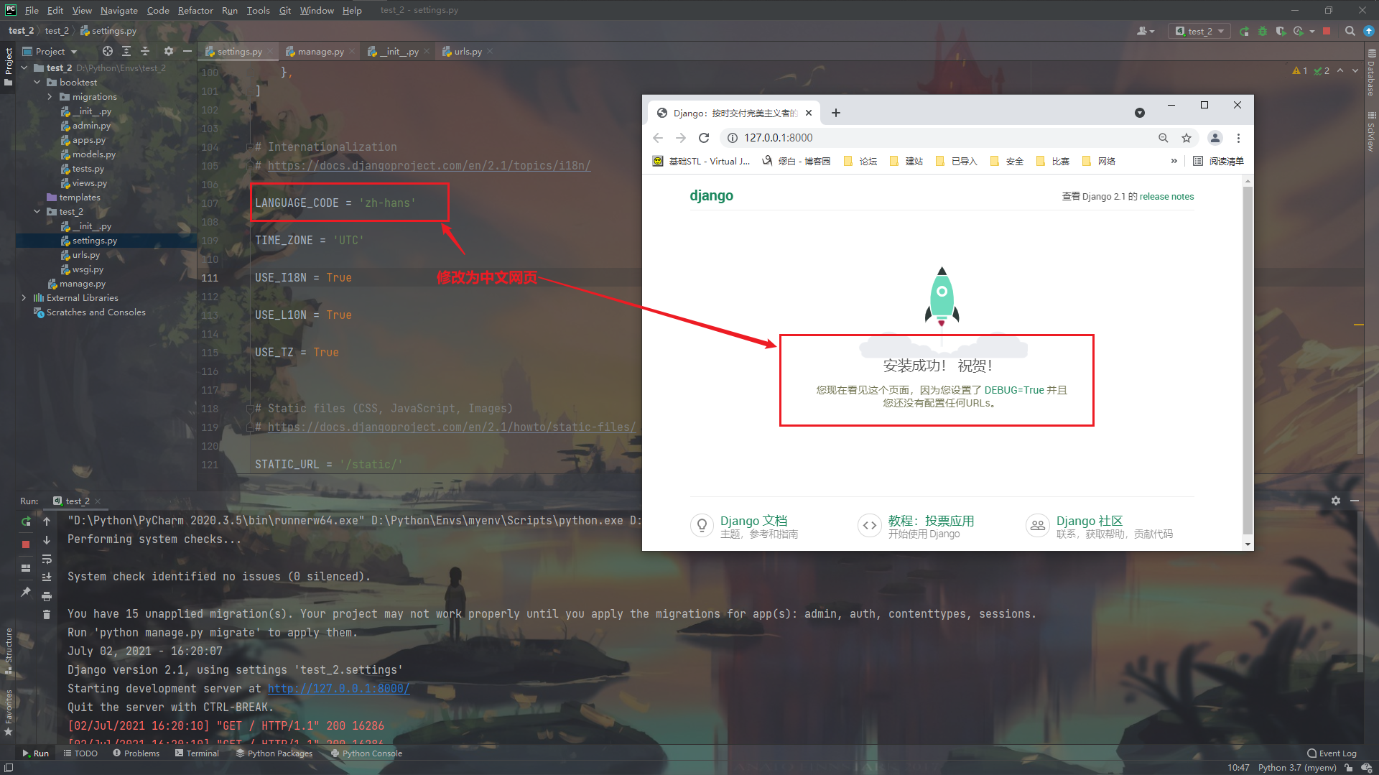Viewport: 1379px width, 775px height.
Task: Toggle pin tab in the Run panel
Action: coord(26,592)
